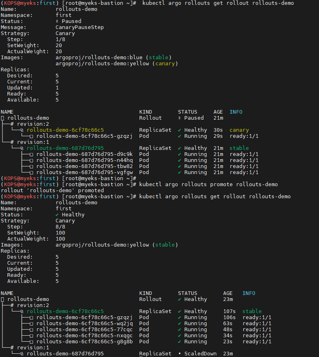
Task: Click the check mark for pod 687d76d795-d9c9k
Action: pos(180,154)
